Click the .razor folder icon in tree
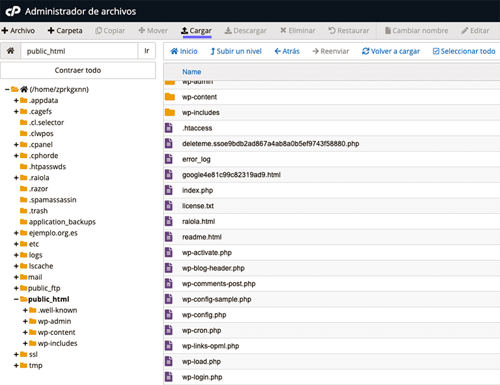Screen dimensions: 500x385 coord(23,189)
